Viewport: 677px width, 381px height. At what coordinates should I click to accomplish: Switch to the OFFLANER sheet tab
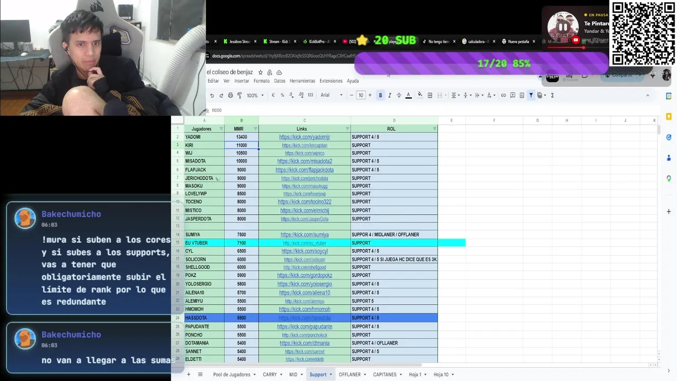pos(350,375)
